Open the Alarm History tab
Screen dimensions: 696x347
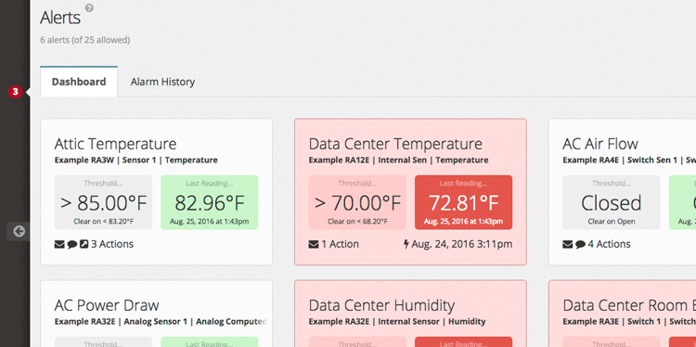point(162,82)
